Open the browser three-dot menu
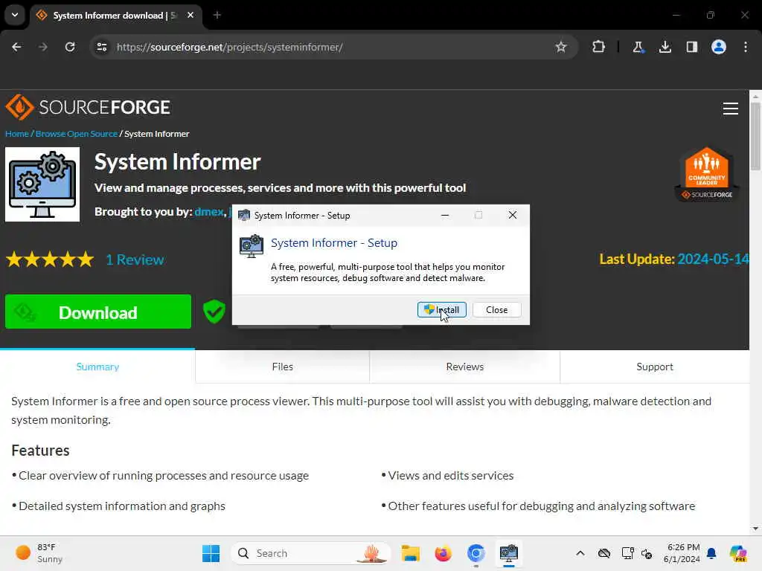Screen dimensions: 762x571 tap(746, 47)
